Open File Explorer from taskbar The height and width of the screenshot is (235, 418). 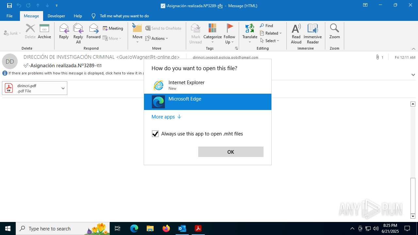pos(150,228)
